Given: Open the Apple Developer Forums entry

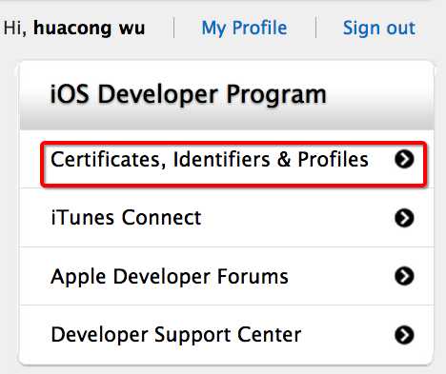Looking at the screenshot, I should coord(227,276).
